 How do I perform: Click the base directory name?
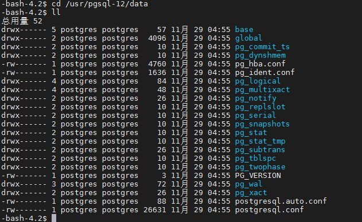pos(244,30)
